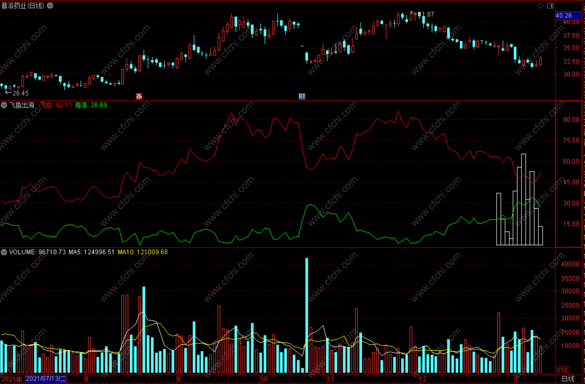
Task: Click the month 8 timeline marker
Action: pos(87,379)
